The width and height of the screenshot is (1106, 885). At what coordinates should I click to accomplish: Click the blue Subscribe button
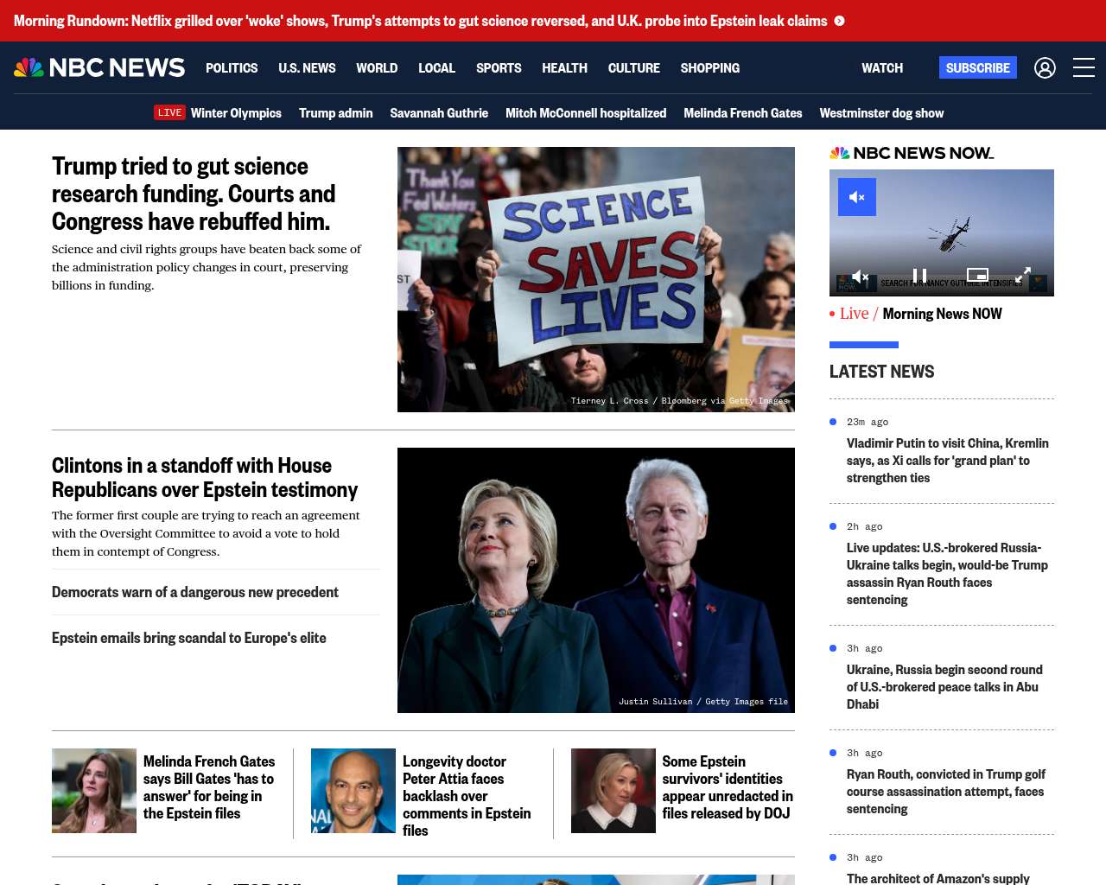978,67
